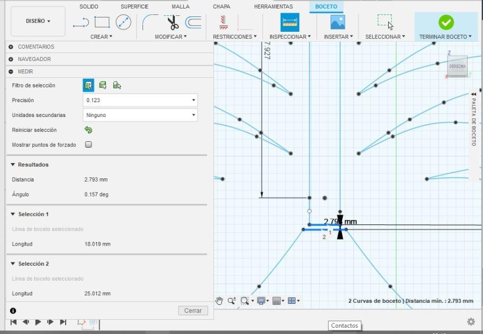This screenshot has height=334, width=483.
Task: Open the DISEÑO workspace dropdown
Action: (38, 21)
